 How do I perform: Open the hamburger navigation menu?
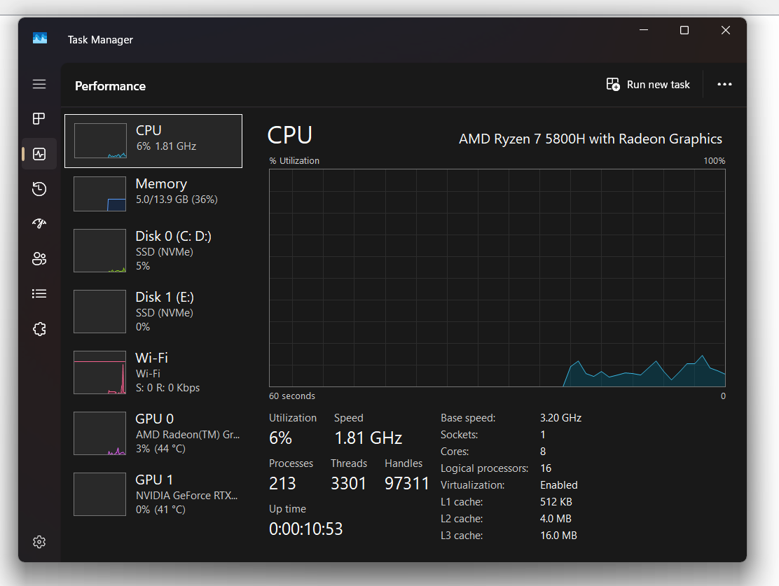point(39,85)
